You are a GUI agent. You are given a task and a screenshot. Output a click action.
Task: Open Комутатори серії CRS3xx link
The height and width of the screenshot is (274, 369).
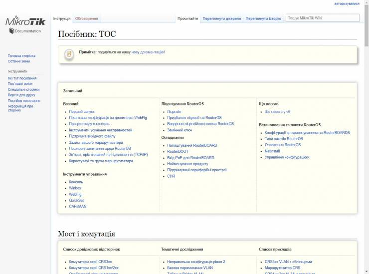pos(90,262)
